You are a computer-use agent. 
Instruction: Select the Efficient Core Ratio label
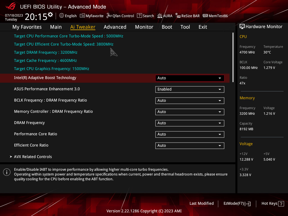pos(31,145)
